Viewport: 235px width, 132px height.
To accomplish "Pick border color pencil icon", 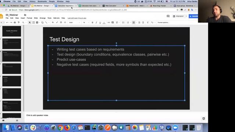I will tap(57, 22).
